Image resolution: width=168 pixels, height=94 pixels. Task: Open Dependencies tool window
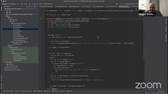click(x=38, y=91)
